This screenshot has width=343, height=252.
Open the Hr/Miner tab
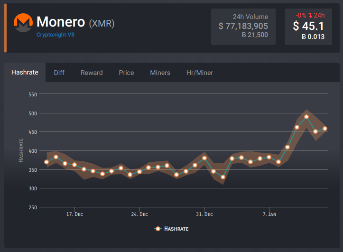click(x=200, y=73)
